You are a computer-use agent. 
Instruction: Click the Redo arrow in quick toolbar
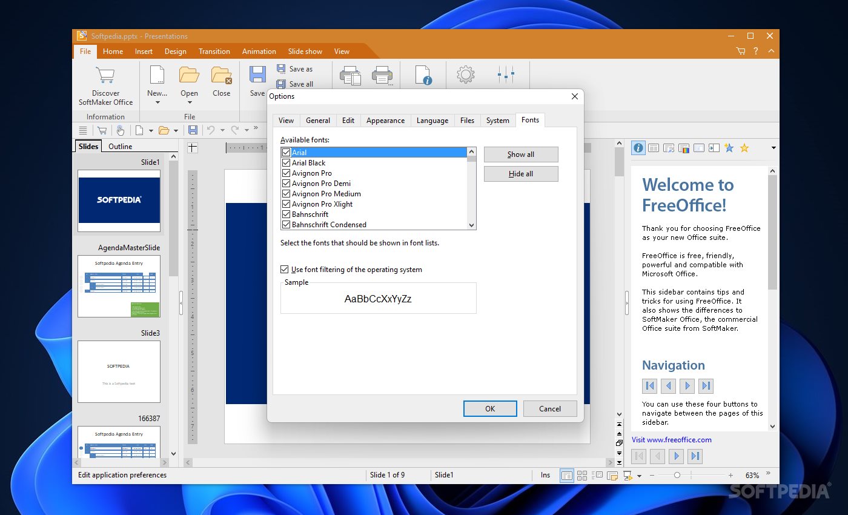(x=235, y=130)
